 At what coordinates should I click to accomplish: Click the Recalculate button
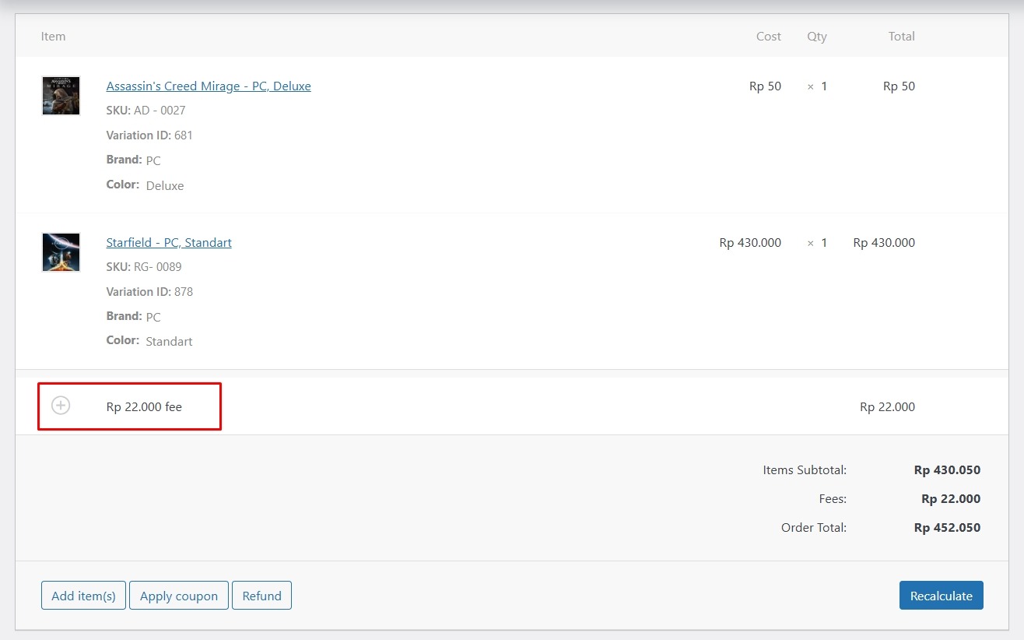pos(942,596)
